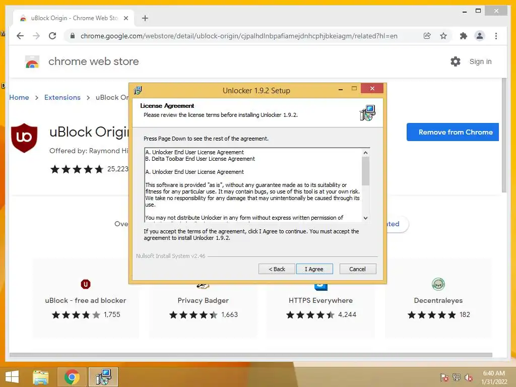The image size is (516, 387).
Task: Minimize the Unlocker setup window
Action: [x=341, y=89]
